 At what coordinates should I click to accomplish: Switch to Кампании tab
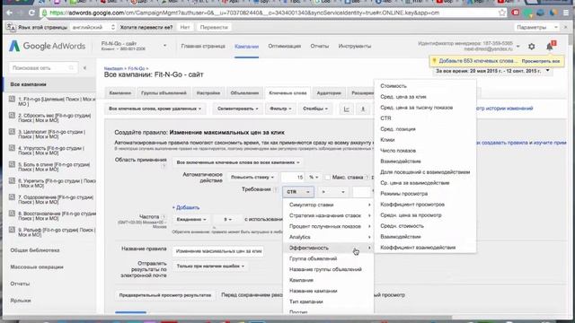point(119,93)
